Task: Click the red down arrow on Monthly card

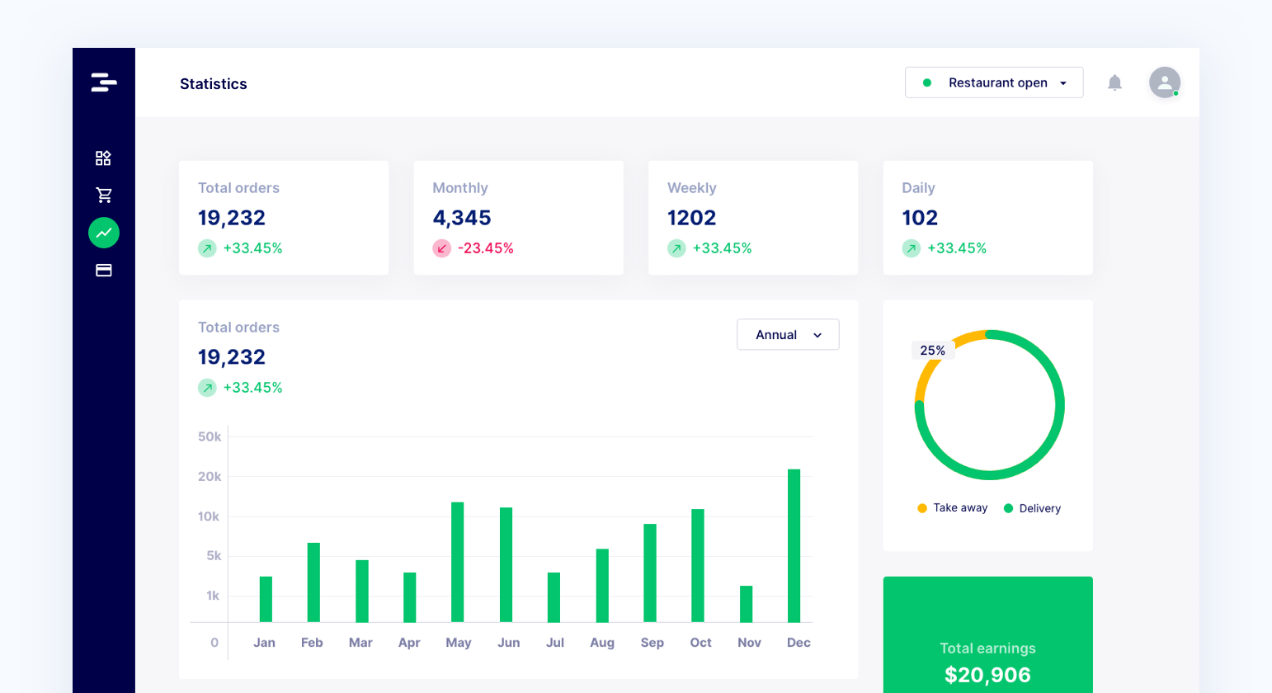Action: (x=442, y=248)
